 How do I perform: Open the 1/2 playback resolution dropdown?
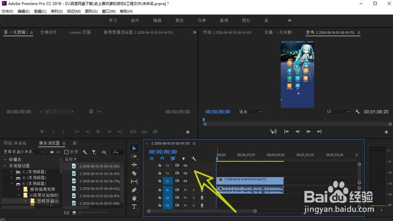tap(338, 112)
